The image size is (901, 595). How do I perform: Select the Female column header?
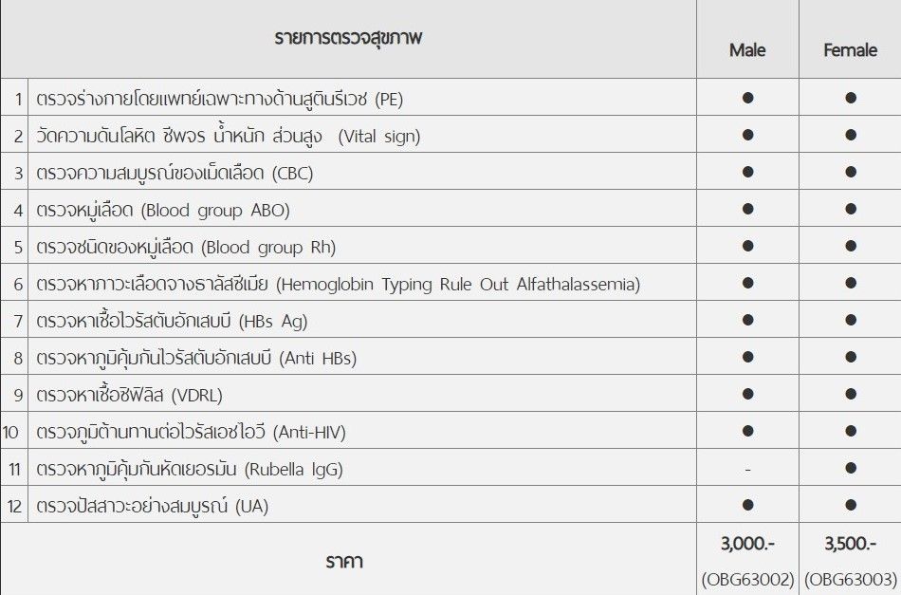[x=850, y=50]
